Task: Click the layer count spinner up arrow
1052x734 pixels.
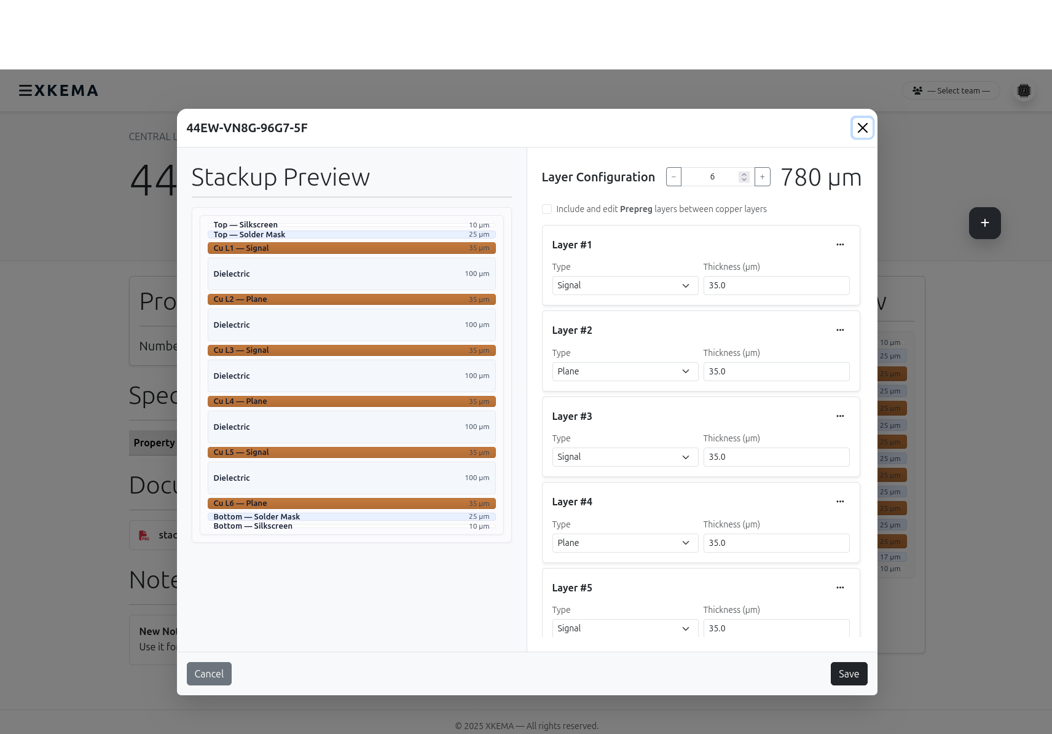Action: tap(744, 173)
